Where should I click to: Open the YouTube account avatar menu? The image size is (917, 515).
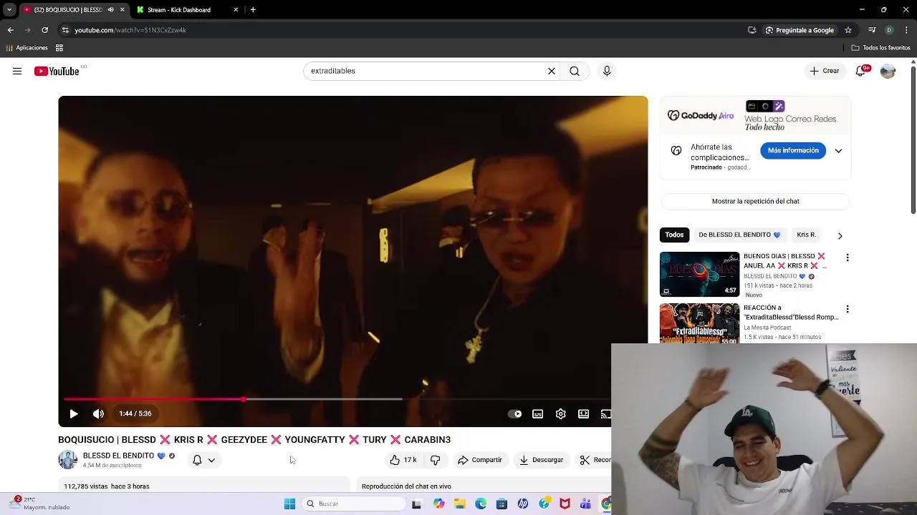888,71
